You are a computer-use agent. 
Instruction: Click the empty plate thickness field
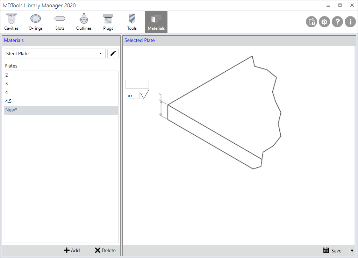point(137,84)
